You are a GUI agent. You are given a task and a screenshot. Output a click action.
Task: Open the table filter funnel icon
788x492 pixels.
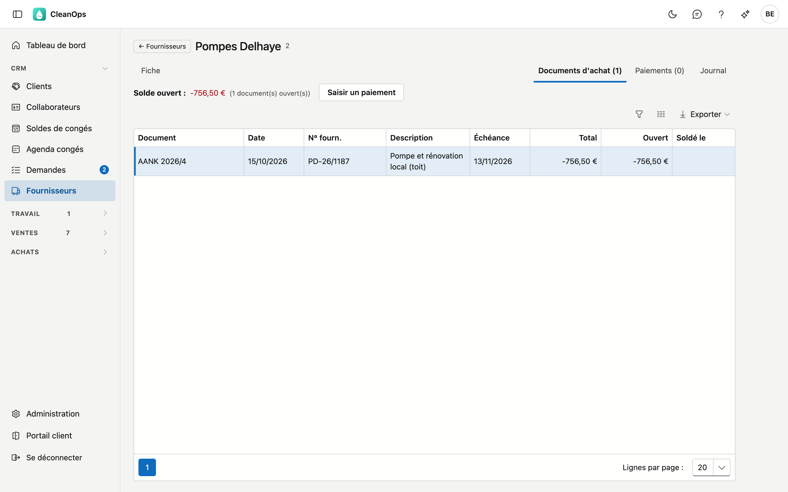tap(639, 114)
